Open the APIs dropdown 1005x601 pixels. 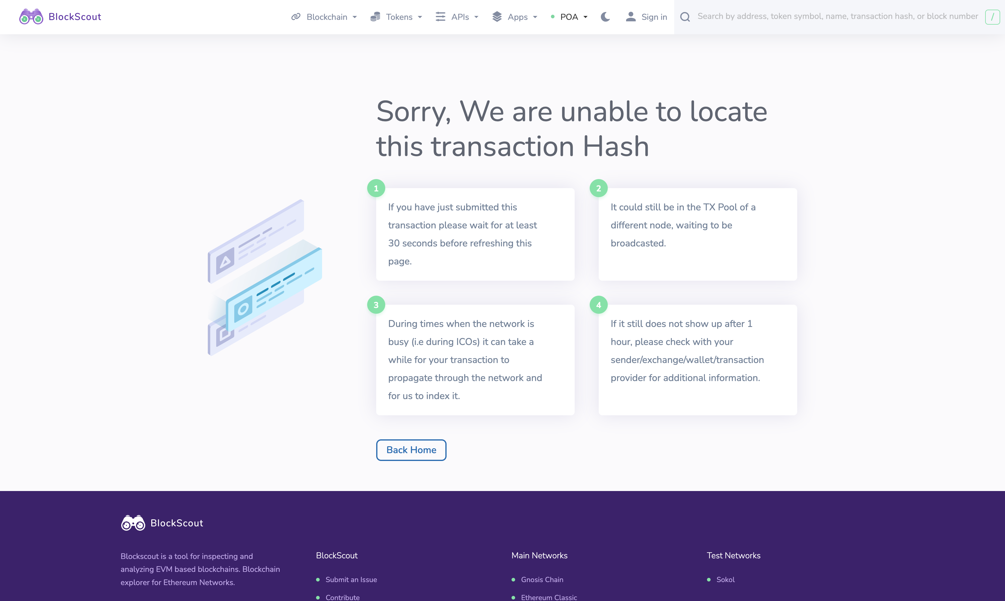click(457, 17)
